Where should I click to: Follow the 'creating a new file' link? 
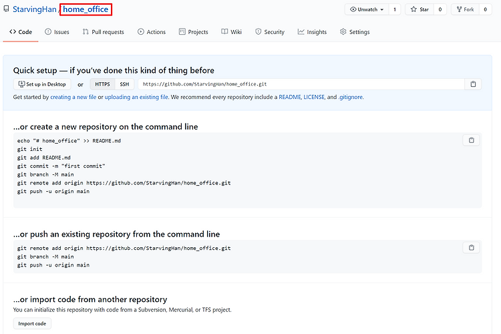coord(73,97)
